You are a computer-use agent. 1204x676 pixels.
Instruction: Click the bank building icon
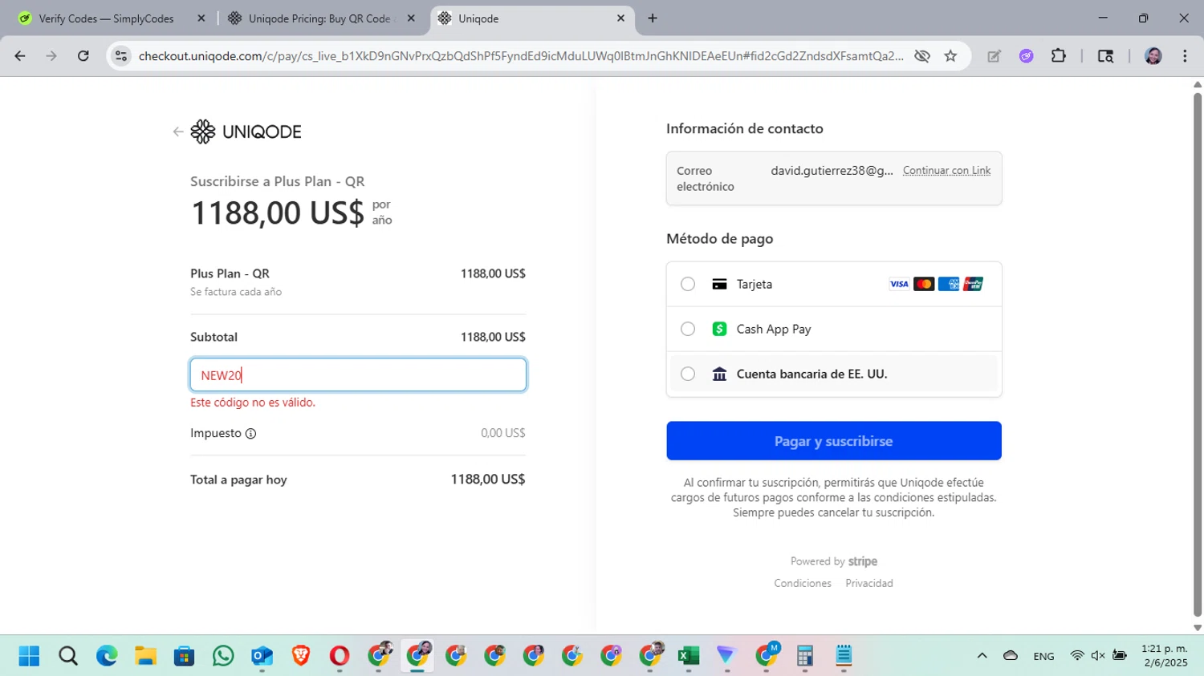719,374
